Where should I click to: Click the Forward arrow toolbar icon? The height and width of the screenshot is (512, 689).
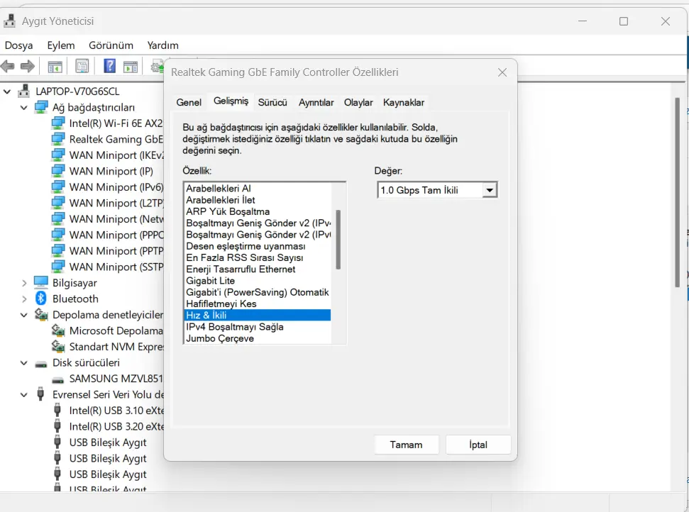click(27, 67)
